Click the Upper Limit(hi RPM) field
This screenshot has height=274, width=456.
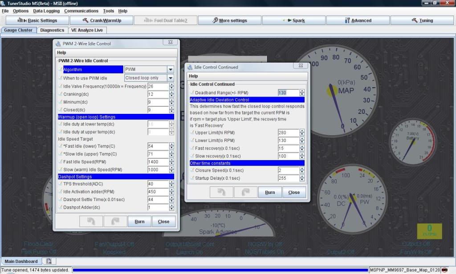289,133
